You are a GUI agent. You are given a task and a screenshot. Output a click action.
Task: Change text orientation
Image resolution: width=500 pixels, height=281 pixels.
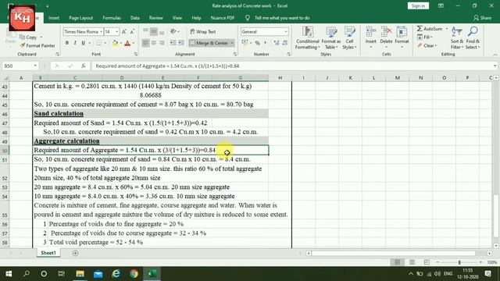tap(173, 31)
